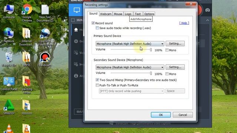
Task: Open Bandicam General settings gear icon
Action: [76, 41]
